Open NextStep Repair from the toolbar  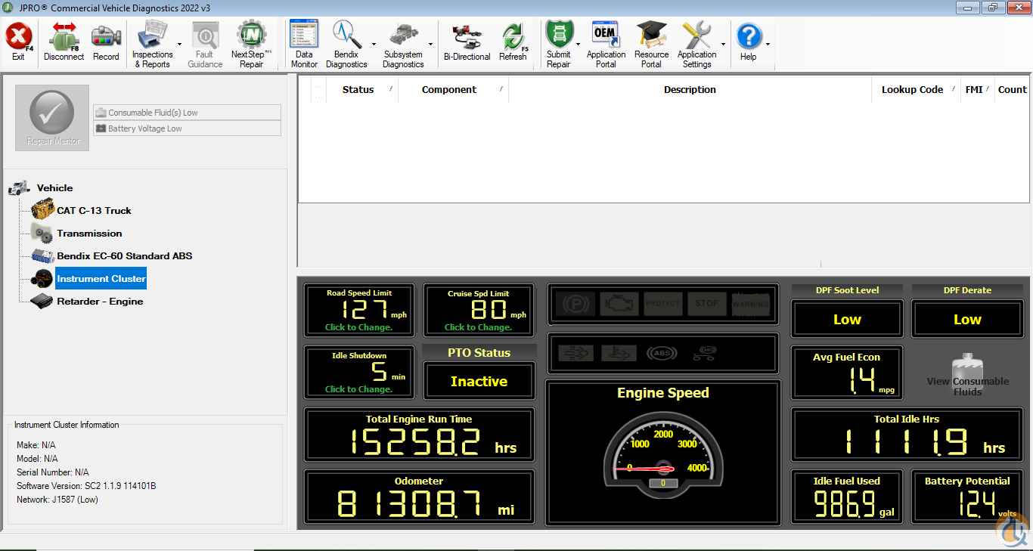click(x=251, y=44)
